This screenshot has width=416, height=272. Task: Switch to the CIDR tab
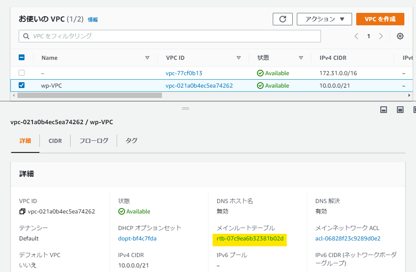[55, 141]
